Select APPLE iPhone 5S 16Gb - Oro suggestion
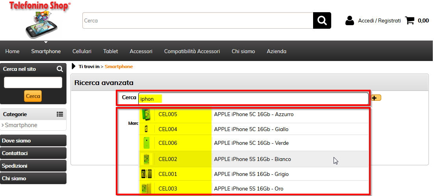Screen dimensions: 434x196 point(249,189)
